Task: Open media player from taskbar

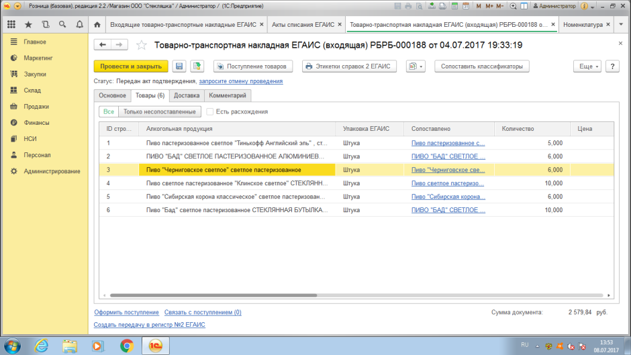Action: (x=98, y=346)
